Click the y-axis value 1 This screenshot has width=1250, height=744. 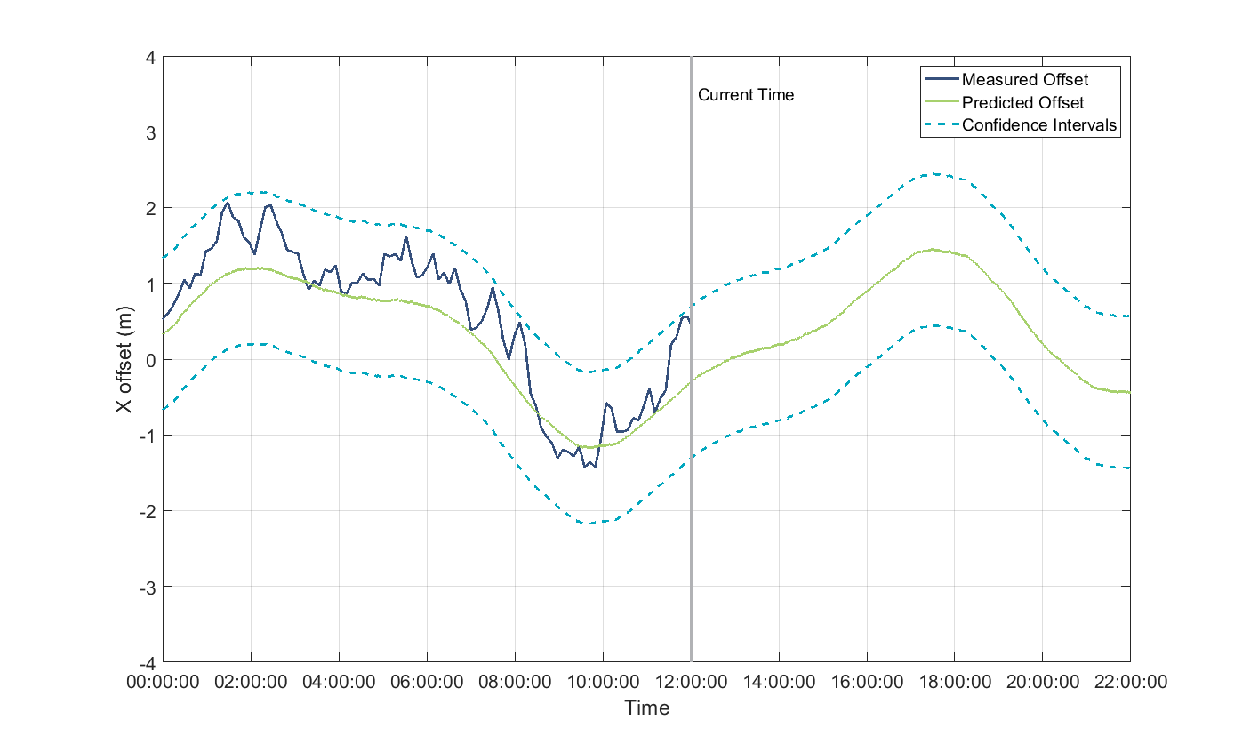151,284
